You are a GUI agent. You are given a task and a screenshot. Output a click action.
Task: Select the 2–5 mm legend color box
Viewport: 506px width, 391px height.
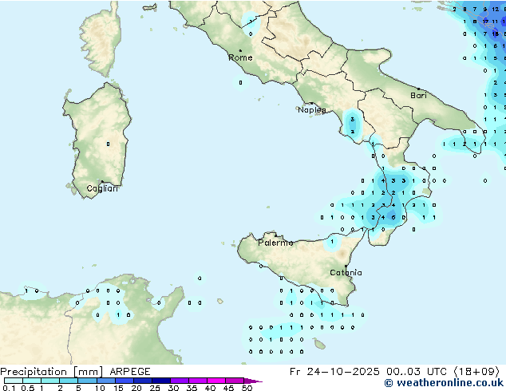[x=69, y=381]
